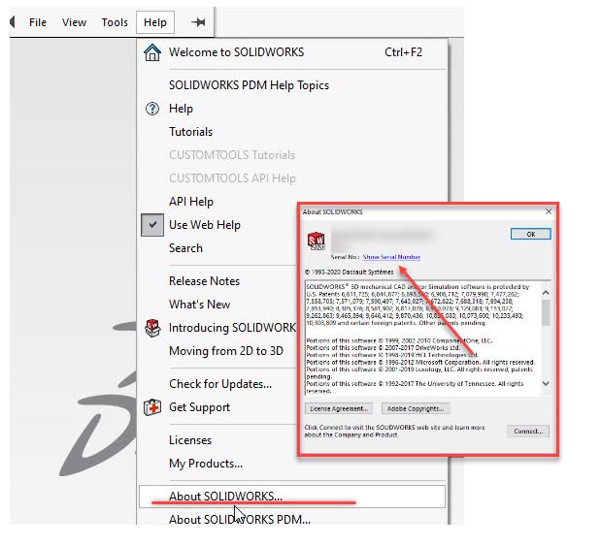Close the About SOLIDWORKS dialog
Viewport: 601px width, 547px height.
click(549, 210)
